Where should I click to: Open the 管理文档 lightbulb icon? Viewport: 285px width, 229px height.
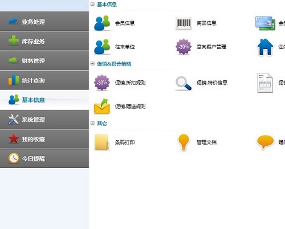(x=184, y=142)
